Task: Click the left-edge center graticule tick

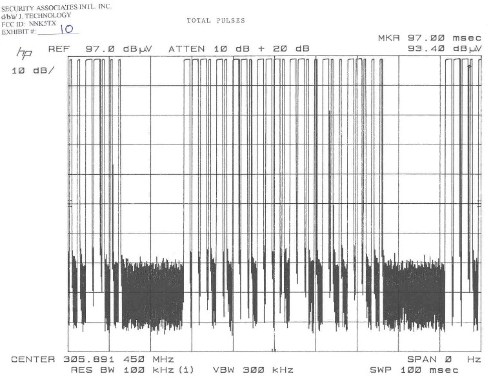Action: tap(70, 204)
